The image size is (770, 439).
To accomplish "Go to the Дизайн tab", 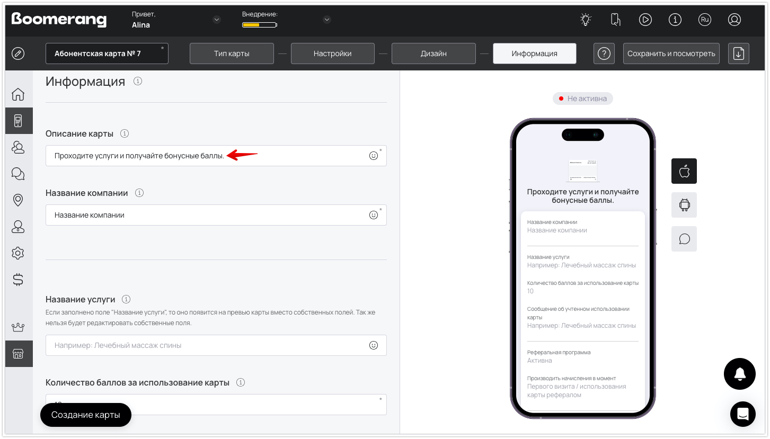I will pos(433,53).
